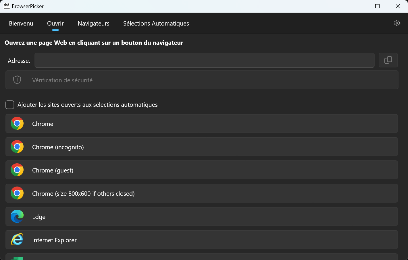Minimize the BrowserPicker window
408x260 pixels.
(x=358, y=6)
